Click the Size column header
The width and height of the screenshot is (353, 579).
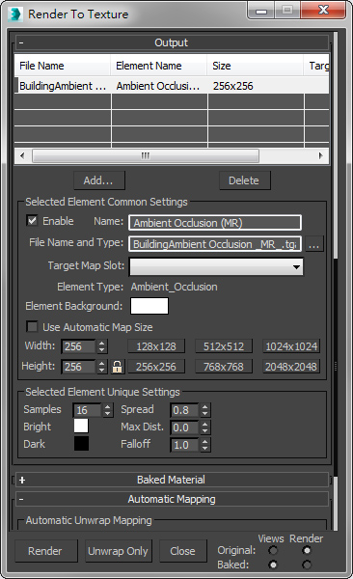tap(256, 66)
